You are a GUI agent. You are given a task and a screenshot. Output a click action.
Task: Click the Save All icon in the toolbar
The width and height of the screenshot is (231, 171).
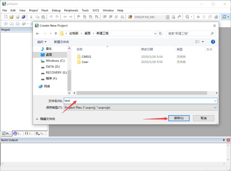pyautogui.click(x=23, y=17)
